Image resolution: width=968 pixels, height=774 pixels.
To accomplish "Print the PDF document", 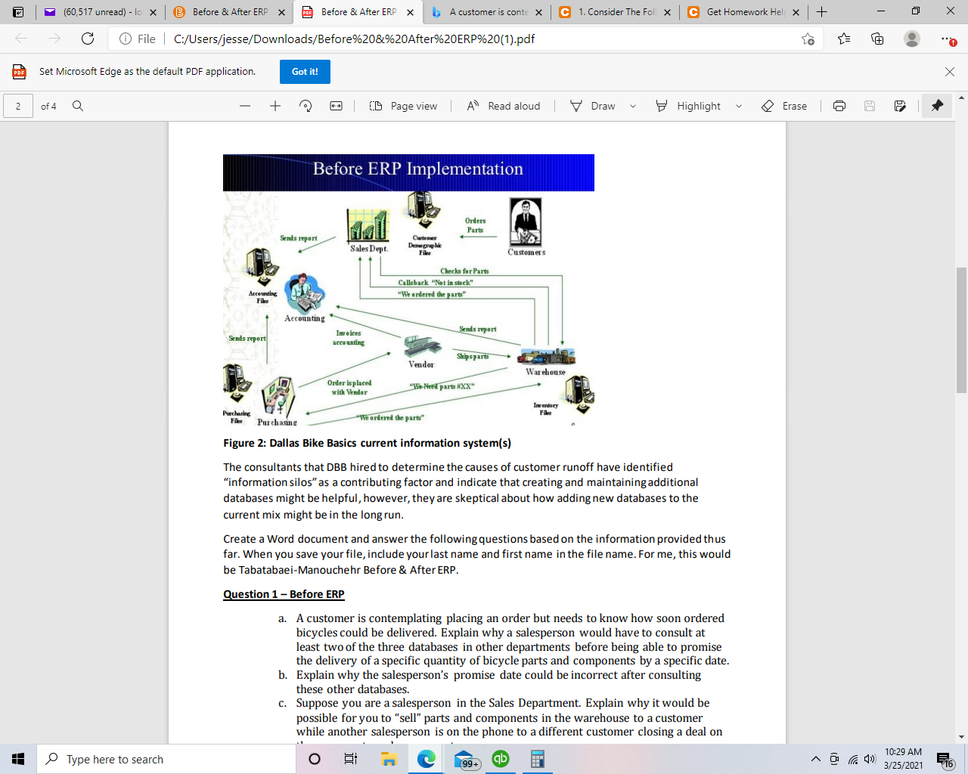I will pyautogui.click(x=839, y=106).
